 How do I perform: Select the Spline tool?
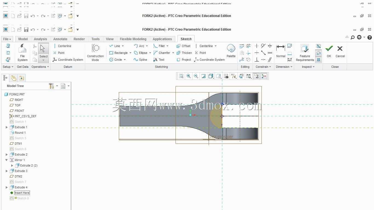tap(140, 60)
